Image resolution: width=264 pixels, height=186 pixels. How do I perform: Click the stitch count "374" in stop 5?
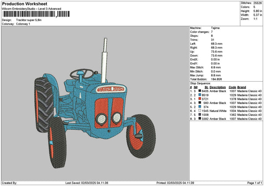click(206, 107)
